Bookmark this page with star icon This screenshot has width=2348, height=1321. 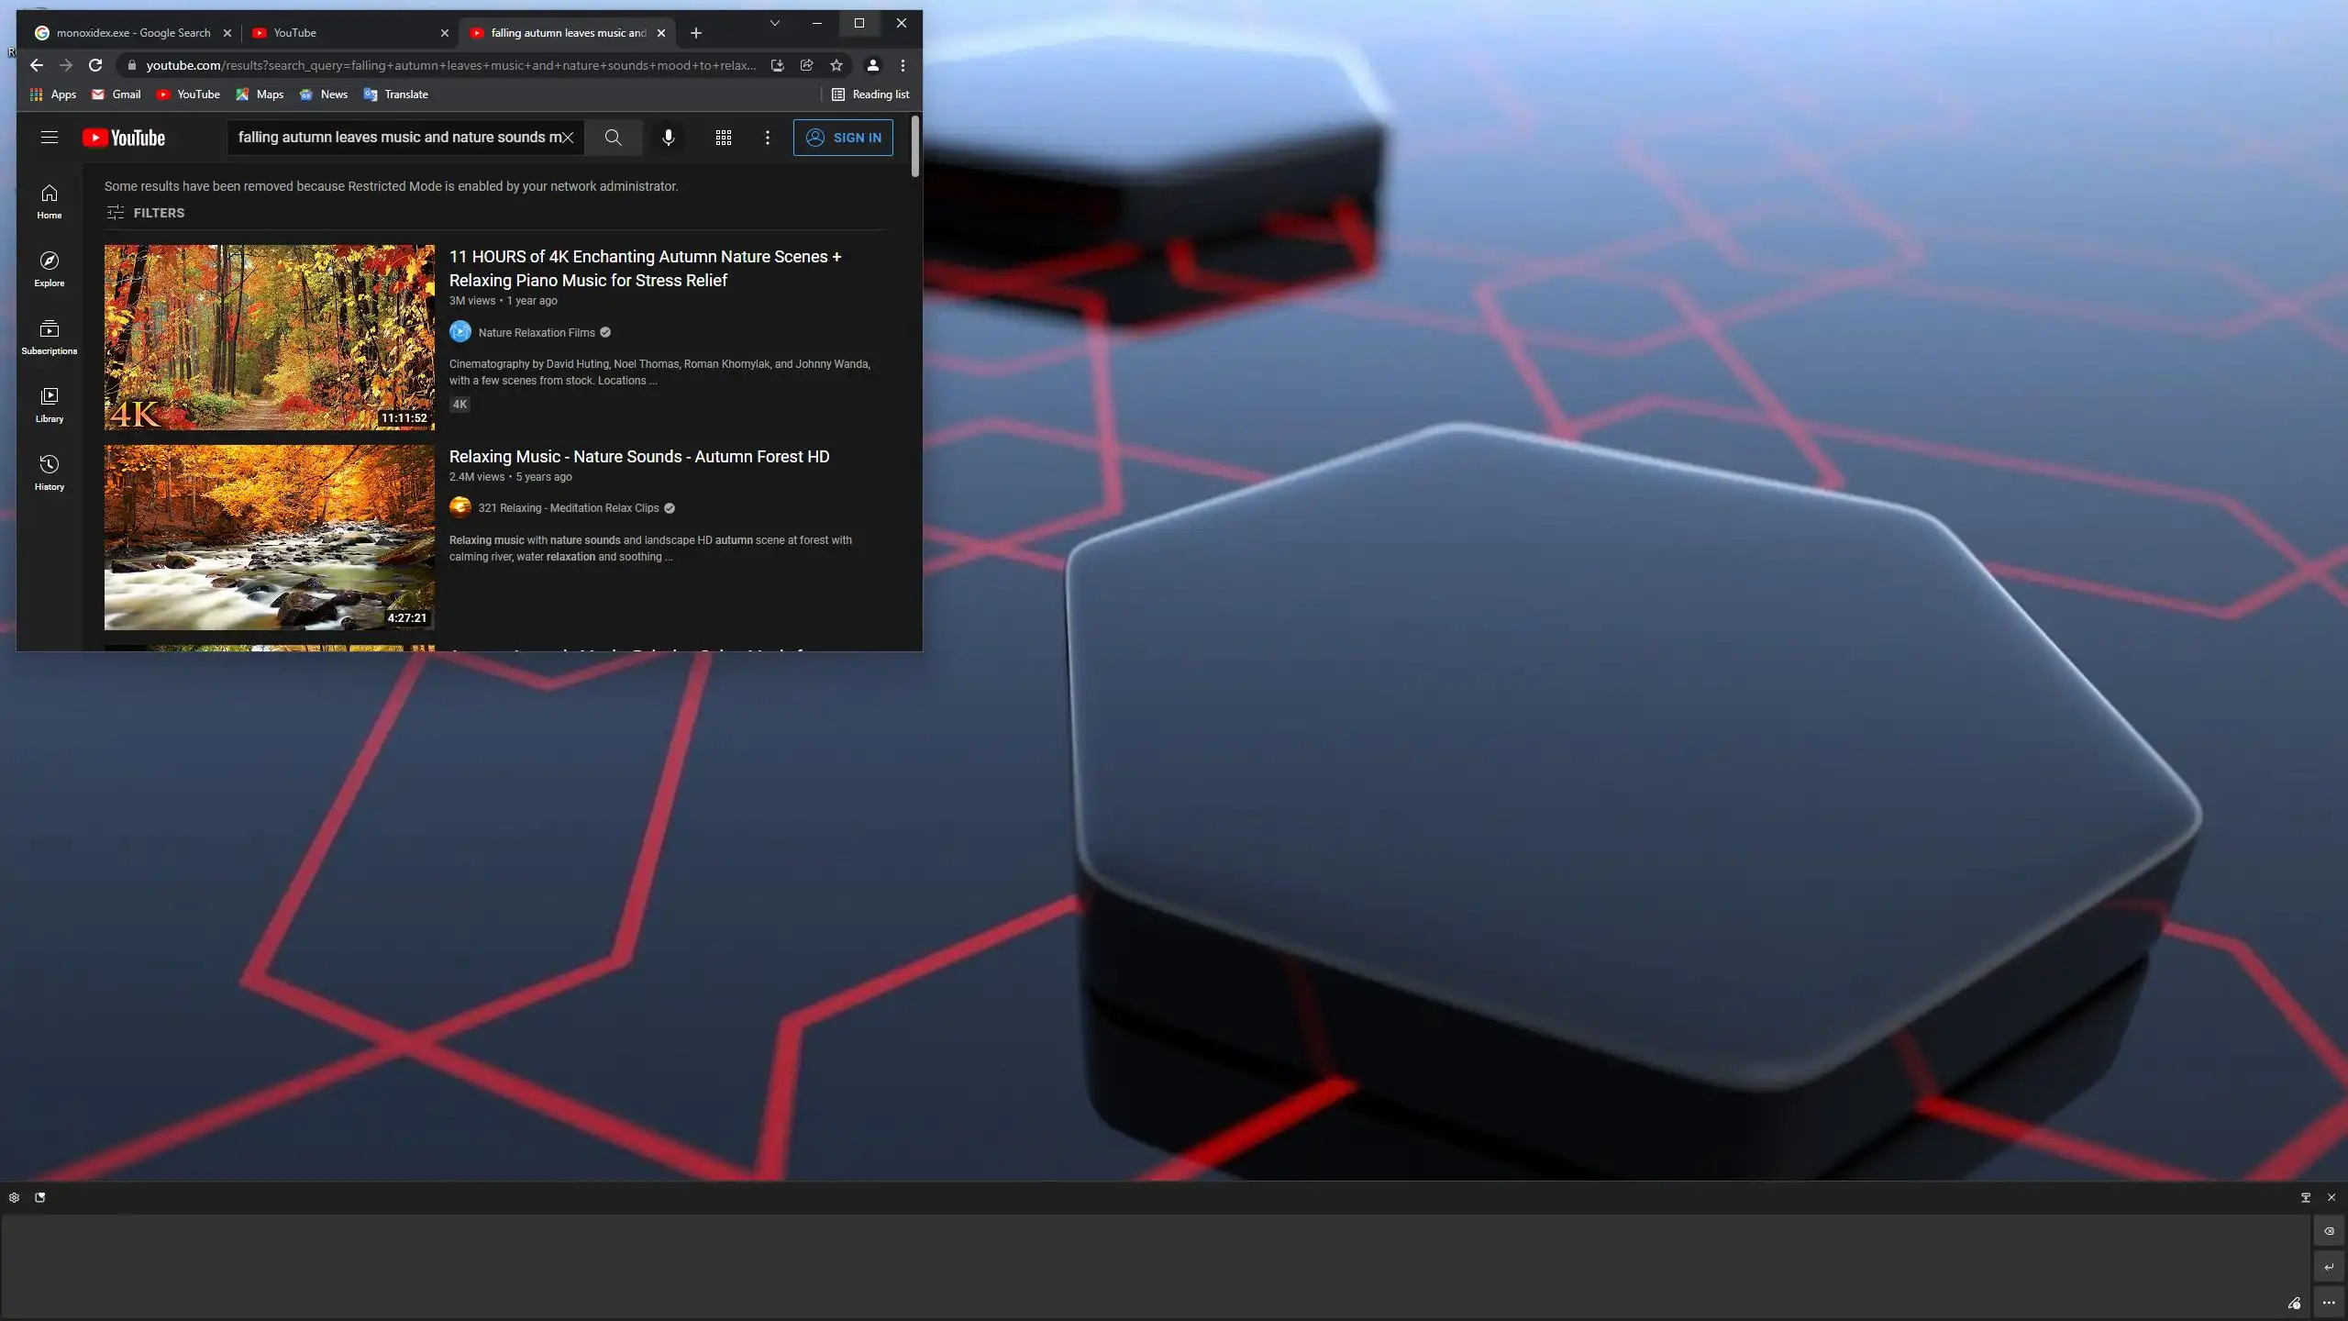pos(836,65)
